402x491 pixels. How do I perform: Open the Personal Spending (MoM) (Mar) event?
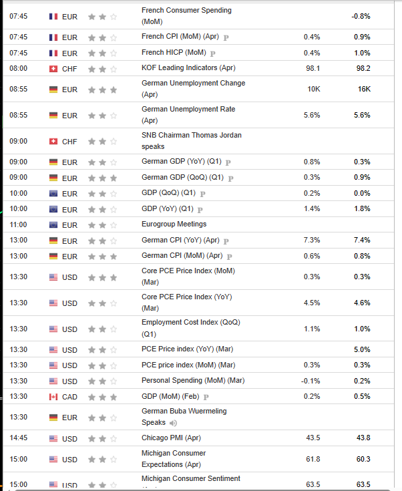193,381
